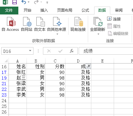Image resolution: width=133 pixels, height=116 pixels.
Task: Open the 文件 menu
Action: (x=9, y=10)
